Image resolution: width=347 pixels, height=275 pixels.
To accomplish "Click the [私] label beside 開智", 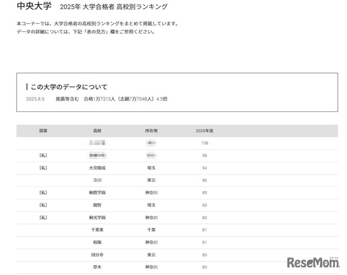I will point(43,205).
